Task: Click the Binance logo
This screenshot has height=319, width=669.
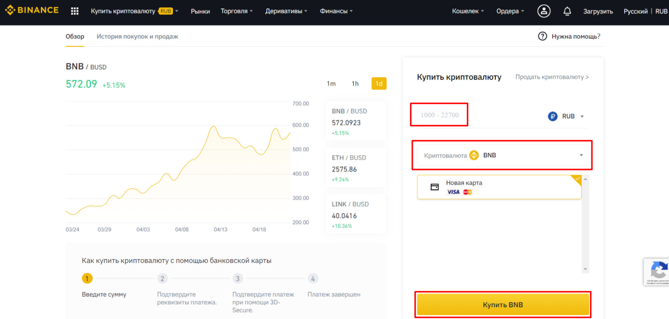Action: pyautogui.click(x=32, y=10)
